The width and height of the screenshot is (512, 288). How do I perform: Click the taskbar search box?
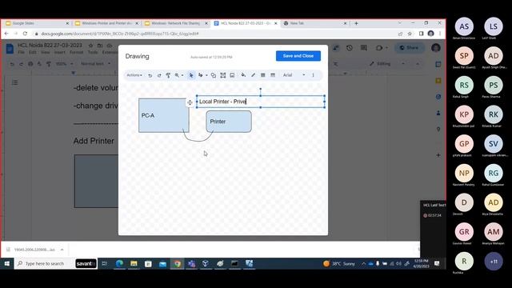pos(45,263)
